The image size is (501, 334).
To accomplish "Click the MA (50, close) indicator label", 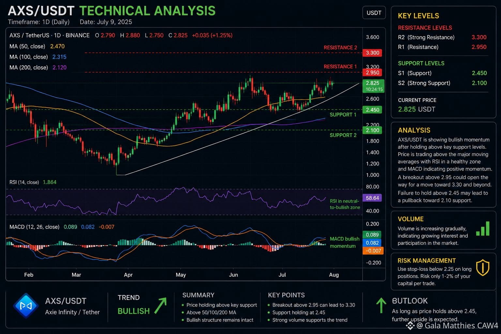I will point(27,46).
